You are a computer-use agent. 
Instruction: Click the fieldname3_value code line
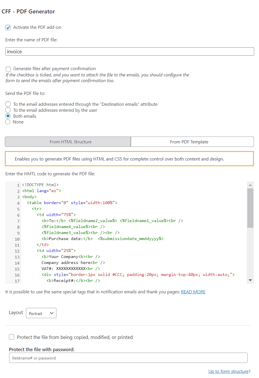81,233
